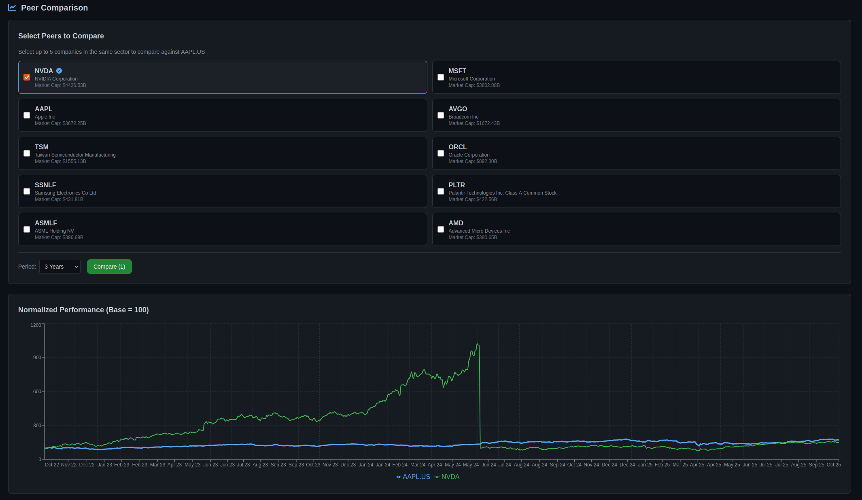The width and height of the screenshot is (862, 500).
Task: Click the AAPL Apple Inc card
Action: [x=223, y=115]
